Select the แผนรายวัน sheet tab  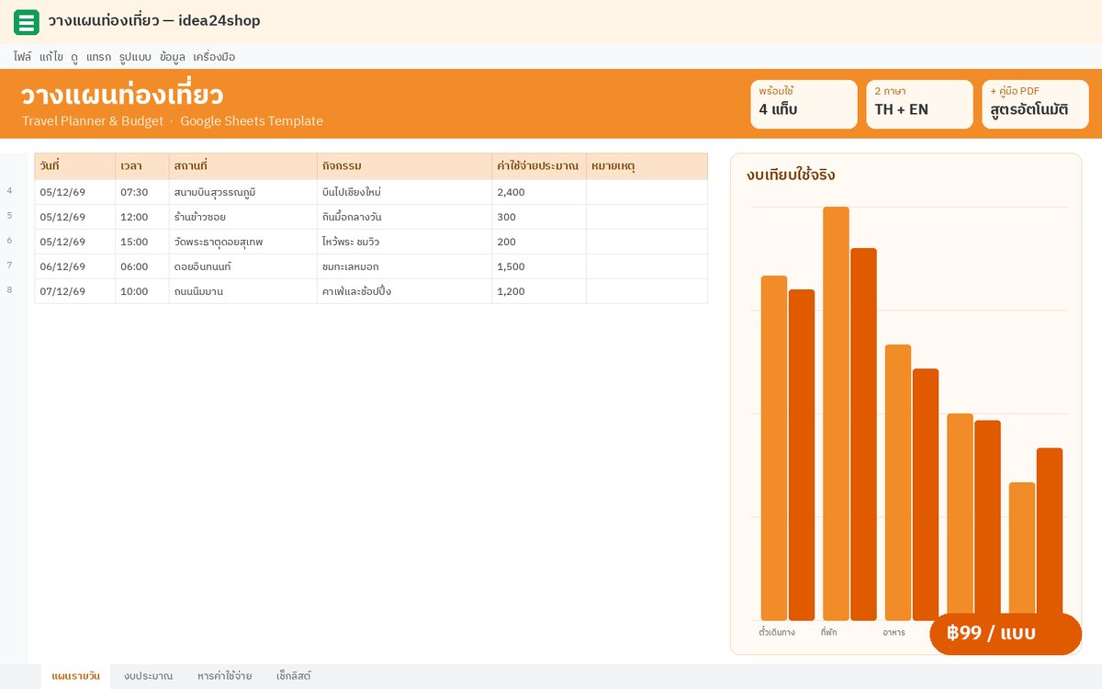click(76, 676)
